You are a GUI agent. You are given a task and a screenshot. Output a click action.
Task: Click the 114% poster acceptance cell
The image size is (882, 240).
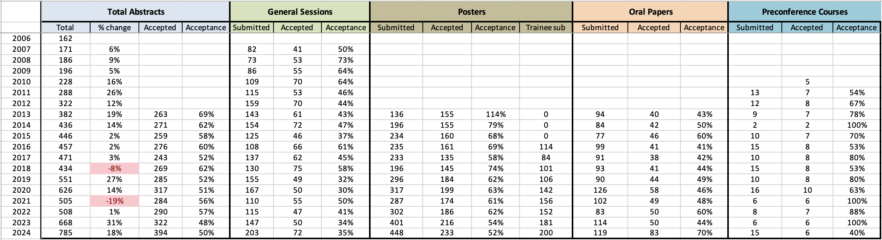(x=496, y=114)
